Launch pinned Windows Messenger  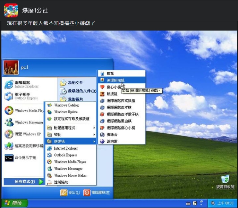[x=24, y=122]
